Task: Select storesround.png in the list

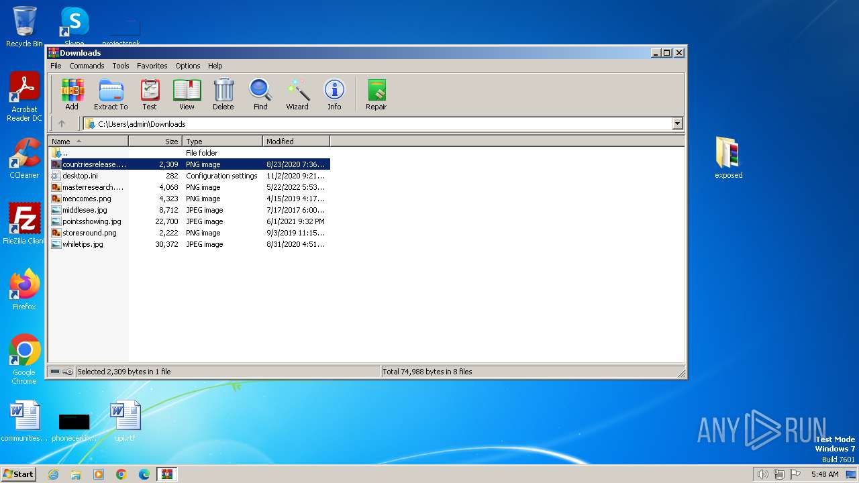Action: coord(189,233)
